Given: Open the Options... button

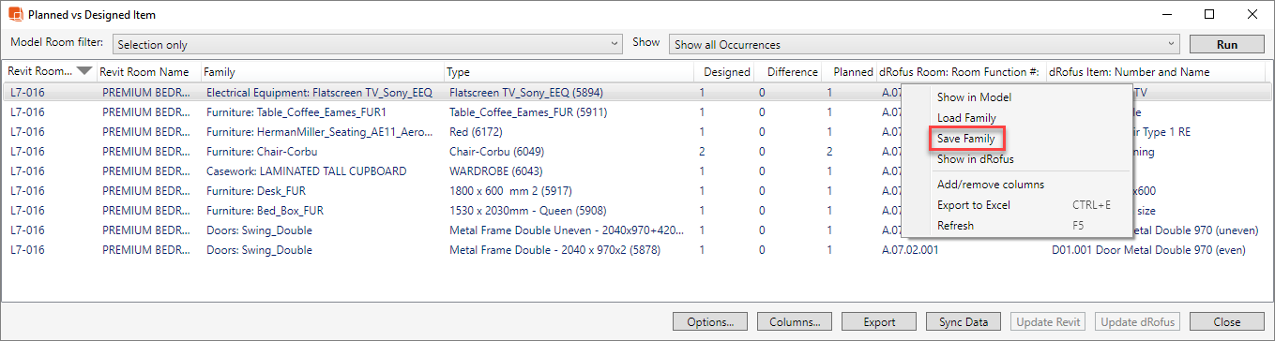Looking at the screenshot, I should pyautogui.click(x=710, y=322).
